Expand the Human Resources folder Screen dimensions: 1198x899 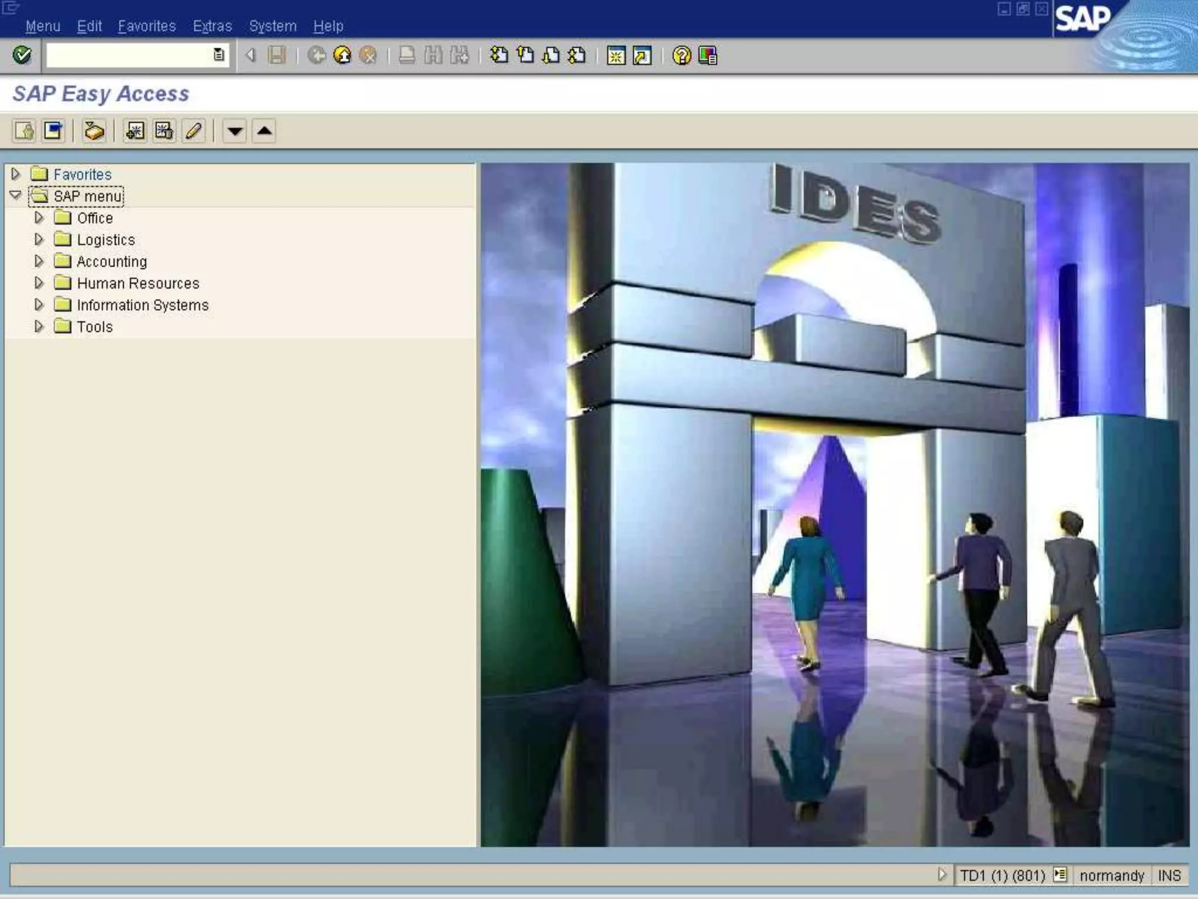39,283
